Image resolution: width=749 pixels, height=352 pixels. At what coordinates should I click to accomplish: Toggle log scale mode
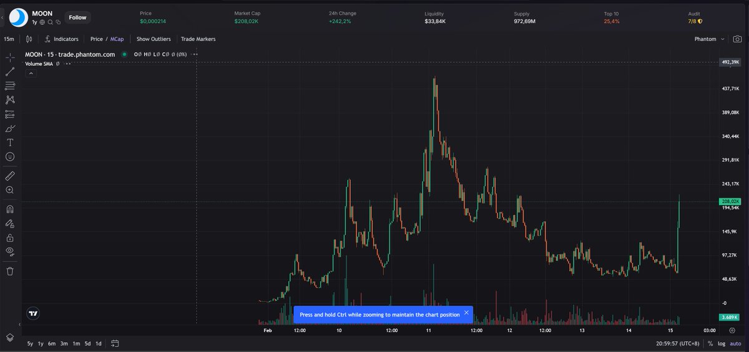pos(722,343)
